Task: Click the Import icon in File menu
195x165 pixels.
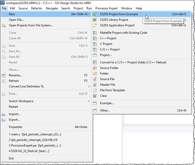Action: [4, 114]
